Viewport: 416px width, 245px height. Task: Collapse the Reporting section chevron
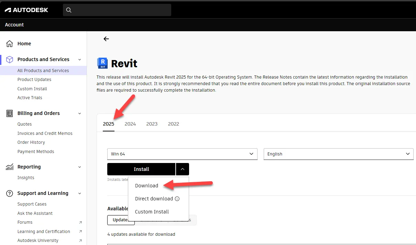pyautogui.click(x=80, y=167)
